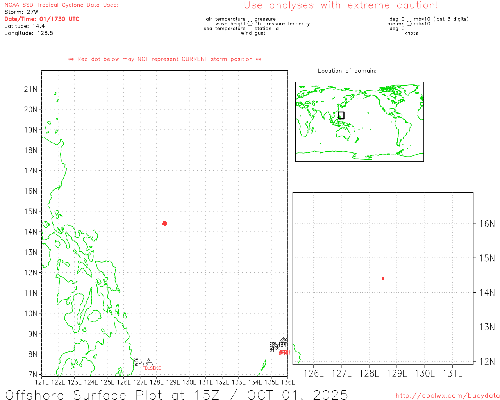Click the station circle near FBLSEKE
This screenshot has width=500, height=400.
click(x=140, y=362)
